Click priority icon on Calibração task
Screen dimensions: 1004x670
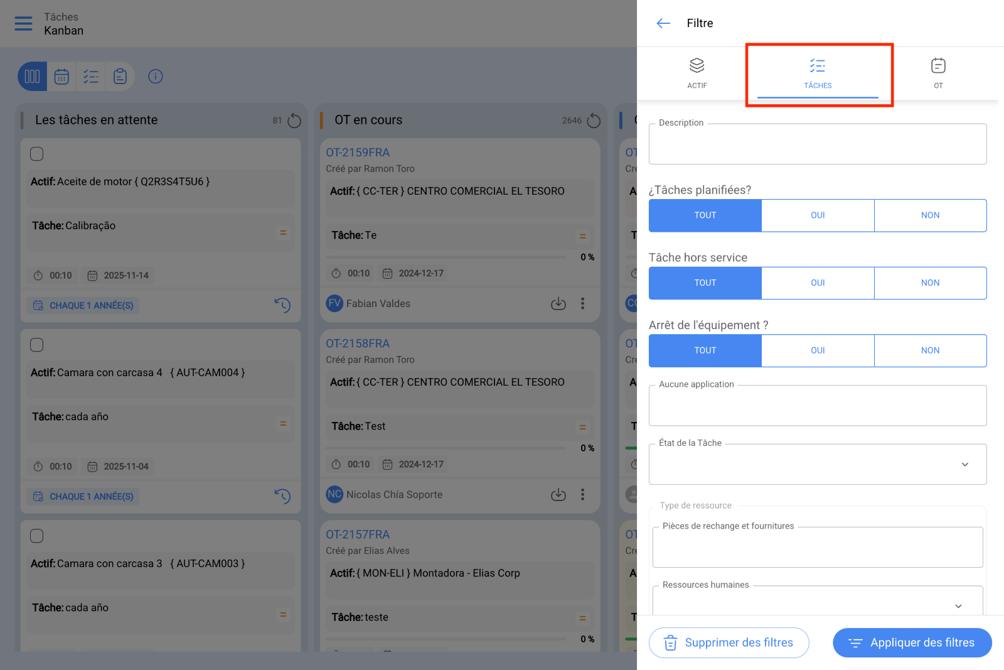coord(283,233)
